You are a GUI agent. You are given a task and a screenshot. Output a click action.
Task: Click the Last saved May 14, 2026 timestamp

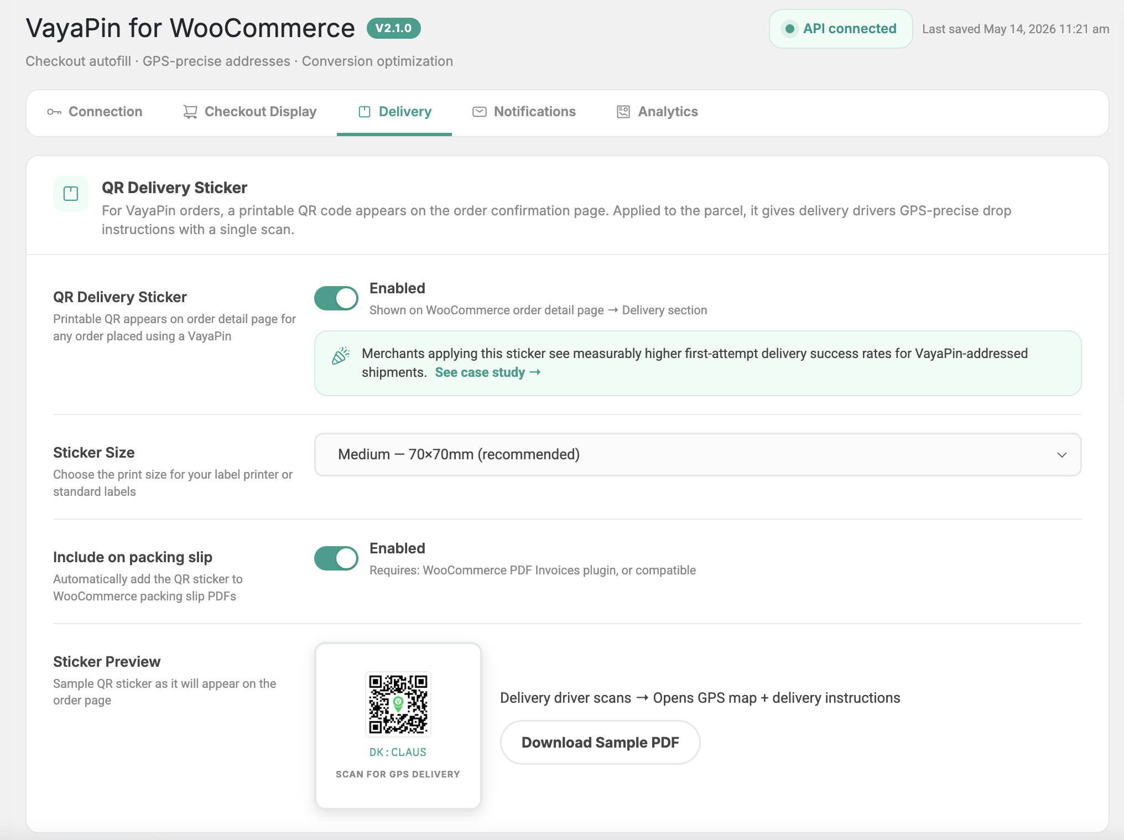click(x=1016, y=29)
